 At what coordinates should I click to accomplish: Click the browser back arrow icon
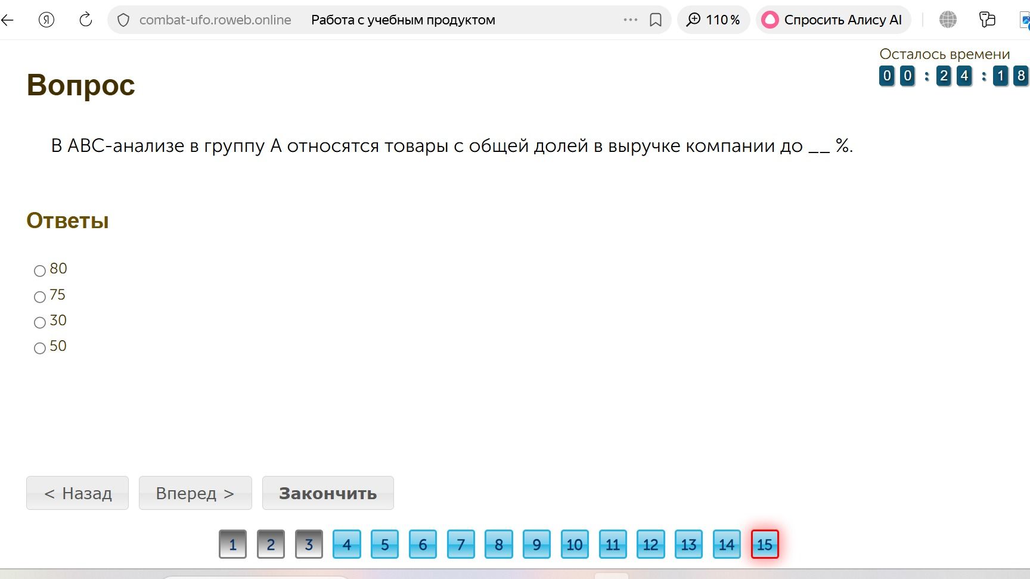coord(7,20)
